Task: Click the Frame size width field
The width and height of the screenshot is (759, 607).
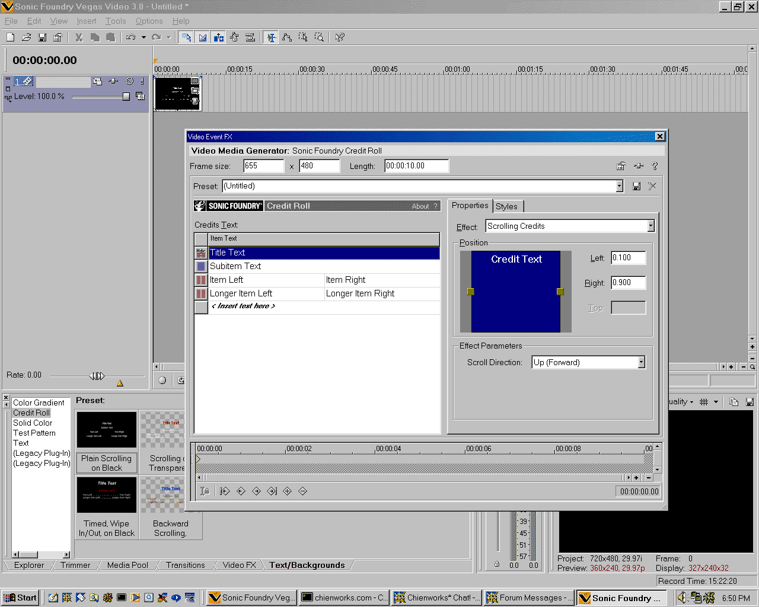Action: coord(264,166)
